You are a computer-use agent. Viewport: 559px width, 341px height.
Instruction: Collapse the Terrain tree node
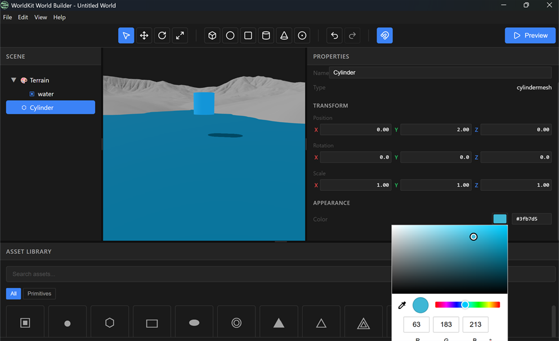click(14, 80)
